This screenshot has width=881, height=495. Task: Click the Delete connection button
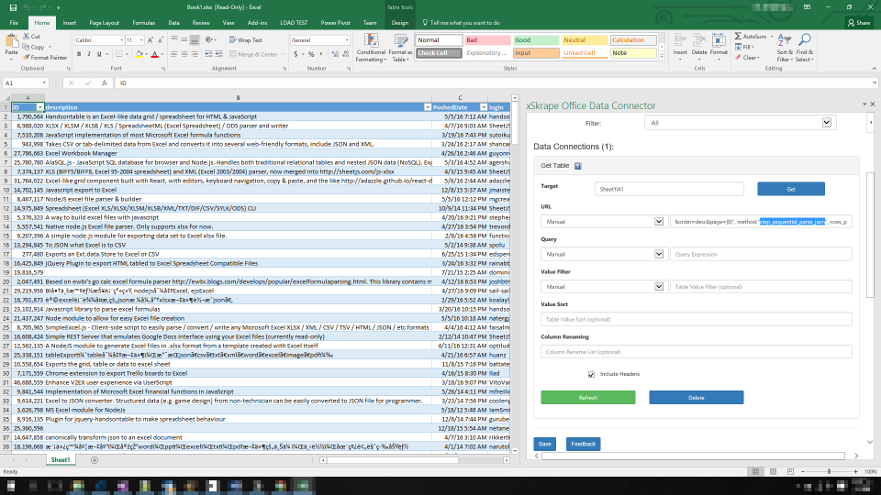[x=697, y=398]
